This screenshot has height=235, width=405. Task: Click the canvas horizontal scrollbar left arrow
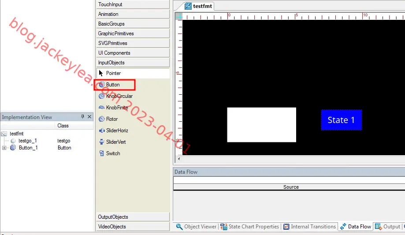tap(179, 159)
